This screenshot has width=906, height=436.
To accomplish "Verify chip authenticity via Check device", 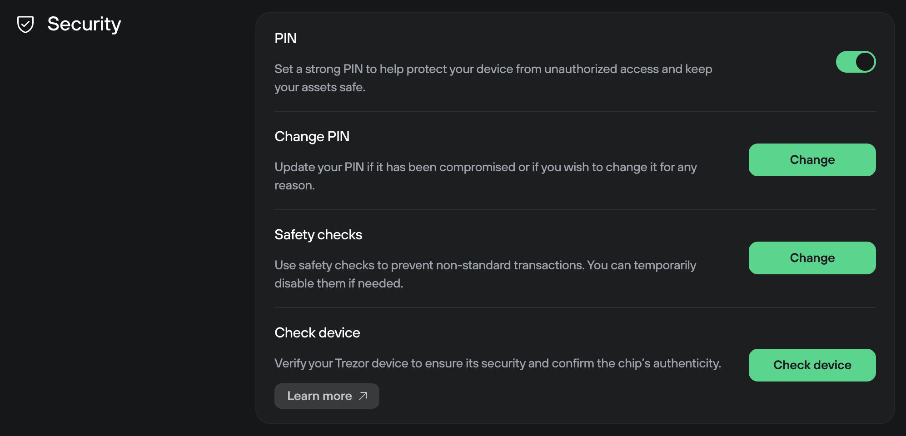I will point(812,365).
